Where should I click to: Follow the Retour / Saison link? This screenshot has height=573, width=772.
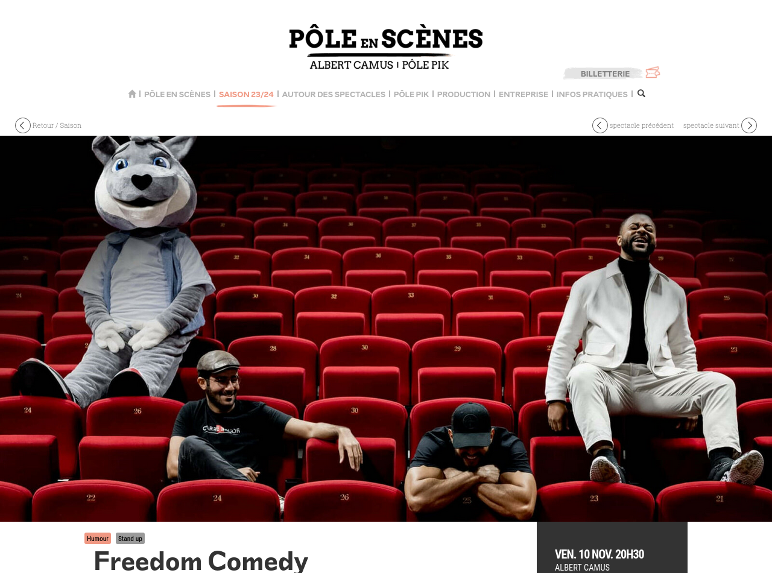click(57, 125)
